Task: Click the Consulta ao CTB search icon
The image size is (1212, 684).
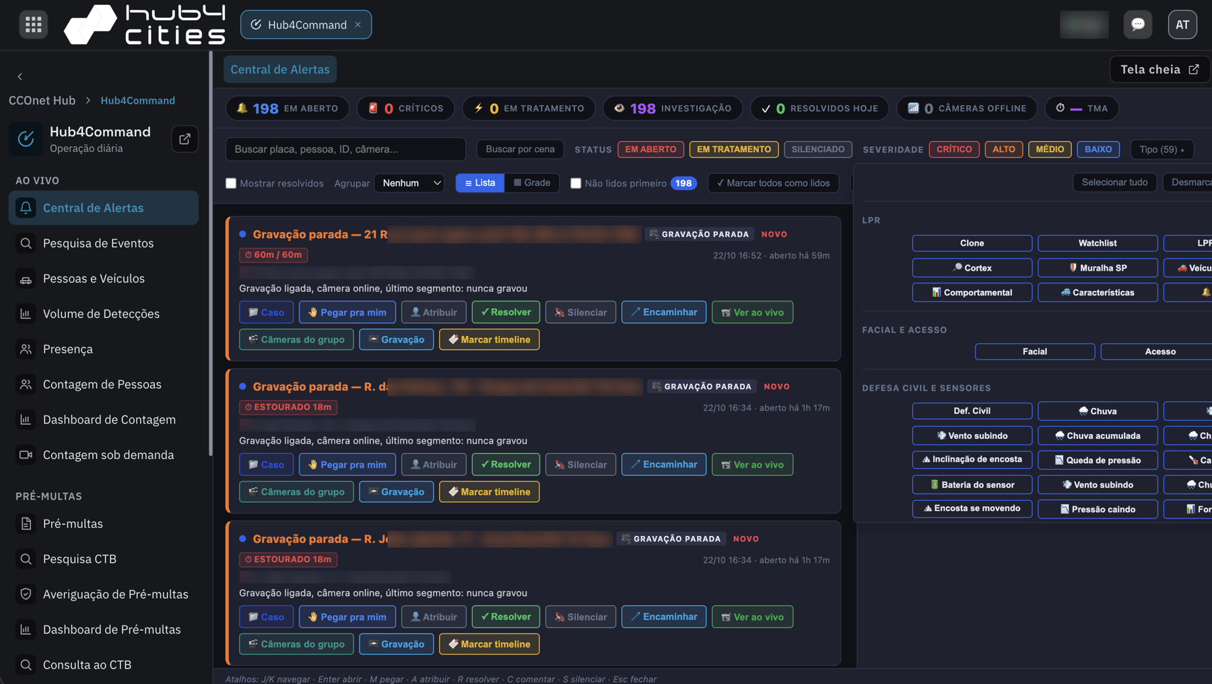Action: (26, 664)
